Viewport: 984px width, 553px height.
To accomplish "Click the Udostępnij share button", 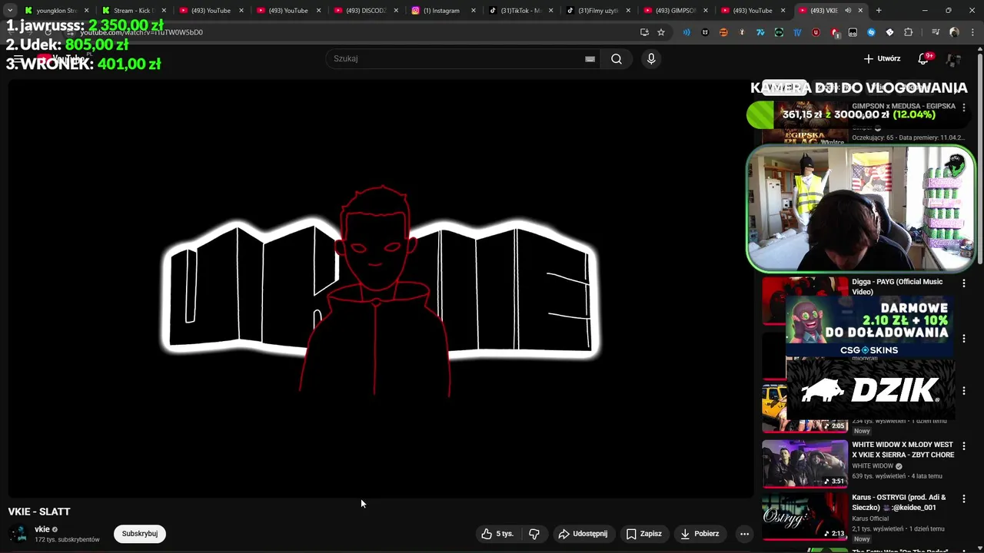I will coord(583,534).
